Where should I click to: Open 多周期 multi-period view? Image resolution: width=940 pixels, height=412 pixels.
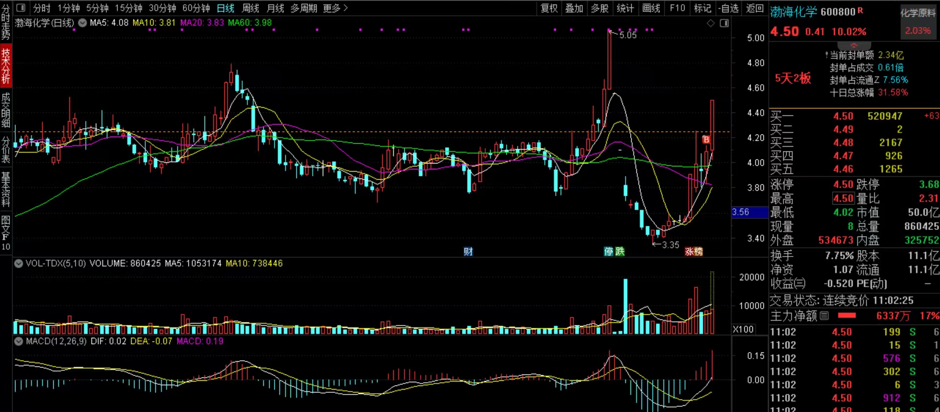coord(304,8)
